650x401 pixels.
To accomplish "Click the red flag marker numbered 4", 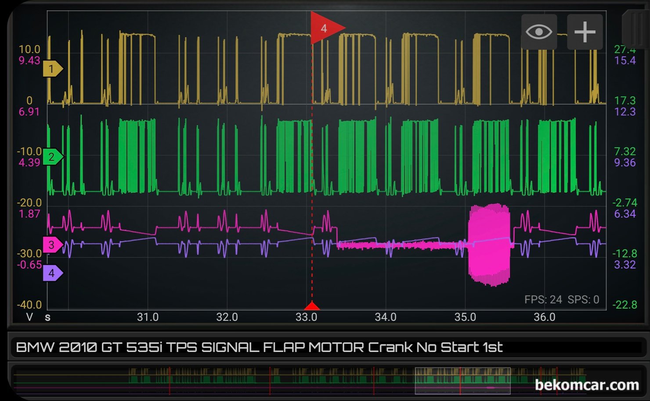I will [x=327, y=28].
